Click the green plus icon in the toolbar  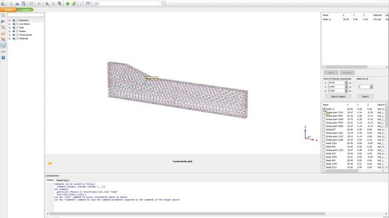[x=67, y=4]
